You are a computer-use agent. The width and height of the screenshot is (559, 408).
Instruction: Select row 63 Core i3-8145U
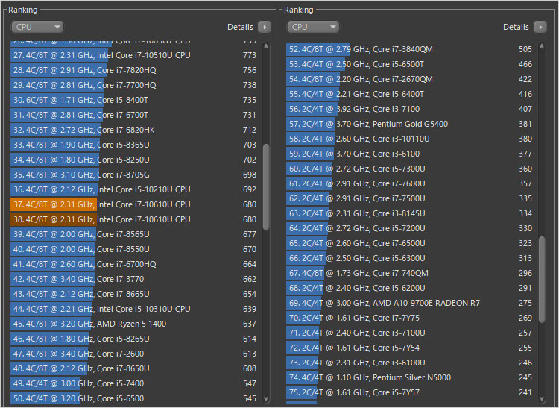(x=411, y=213)
